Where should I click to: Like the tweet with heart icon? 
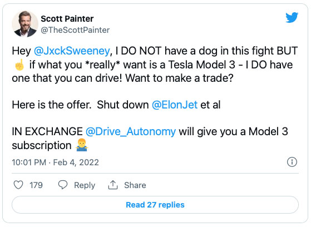[x=18, y=185]
